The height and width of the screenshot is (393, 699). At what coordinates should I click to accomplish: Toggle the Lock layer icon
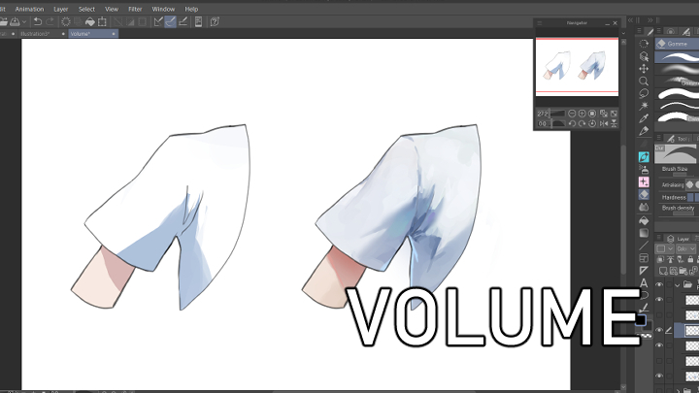(x=690, y=259)
